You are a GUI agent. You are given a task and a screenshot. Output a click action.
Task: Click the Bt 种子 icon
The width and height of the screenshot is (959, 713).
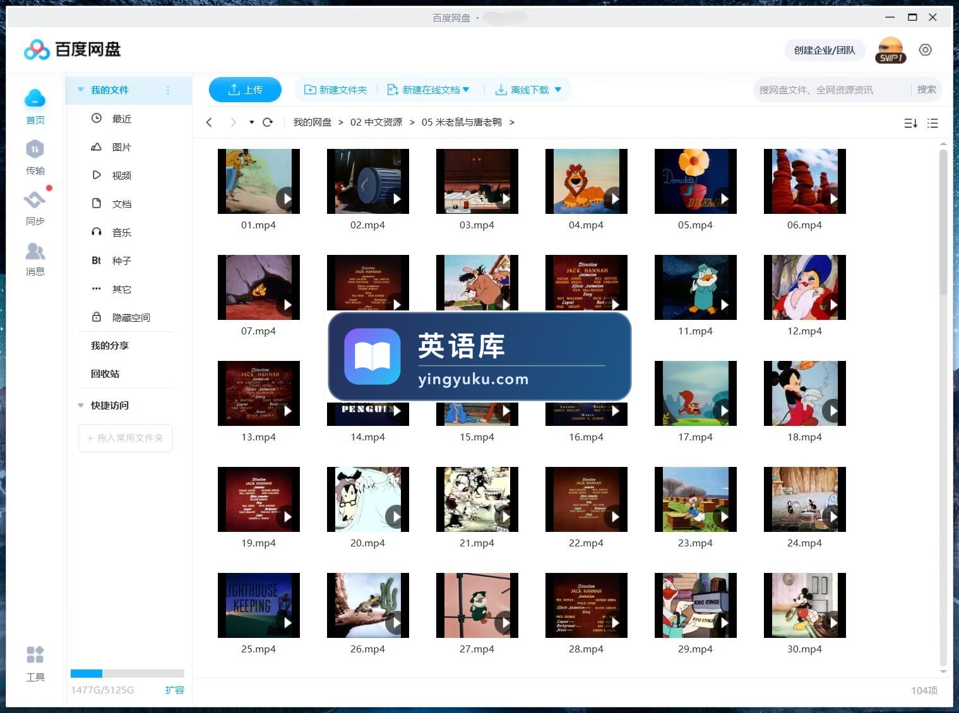[97, 260]
